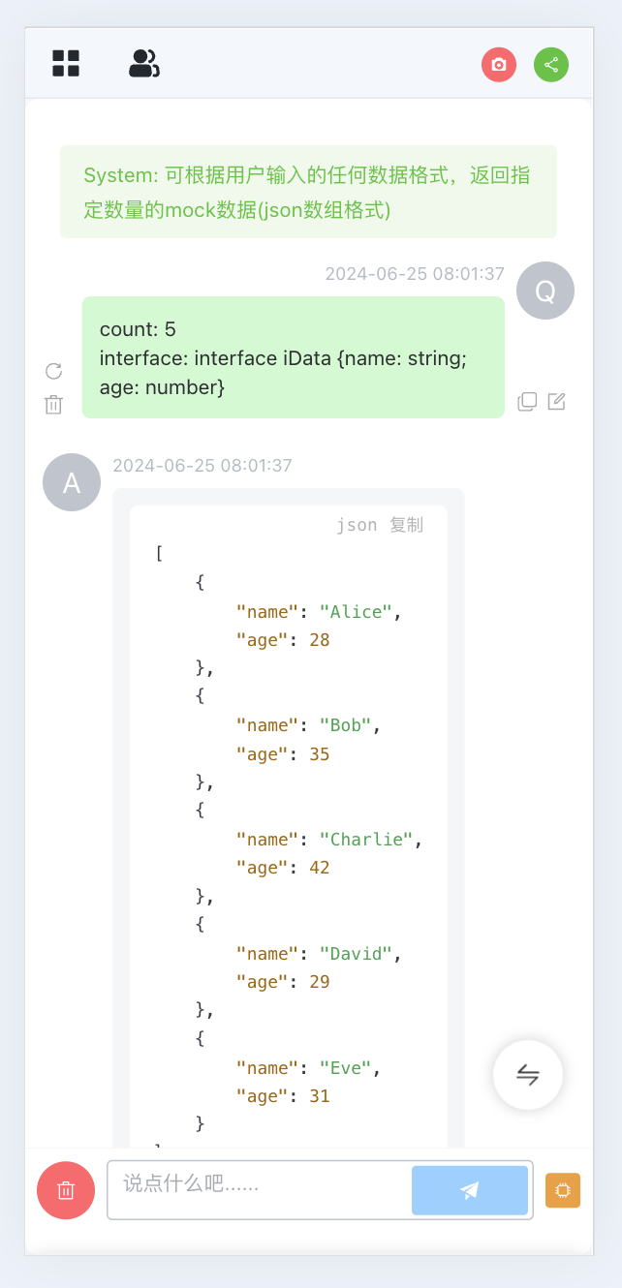Copy the user message content

click(x=527, y=401)
